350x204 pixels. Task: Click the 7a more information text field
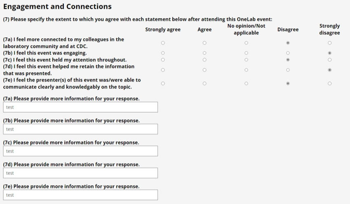point(80,107)
